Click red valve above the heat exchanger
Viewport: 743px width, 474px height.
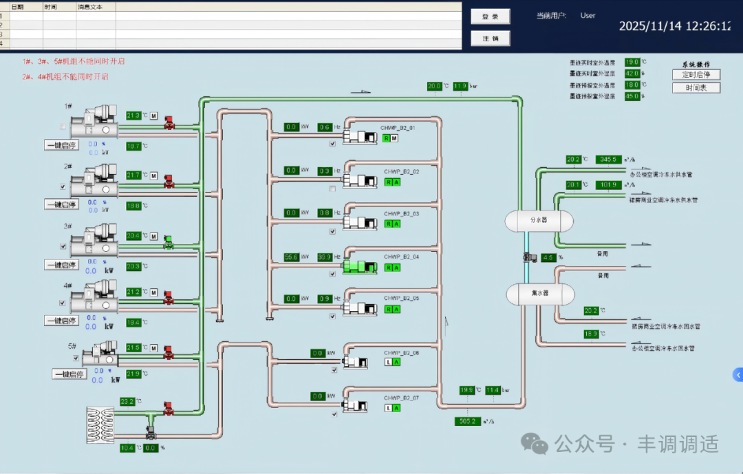(169, 409)
